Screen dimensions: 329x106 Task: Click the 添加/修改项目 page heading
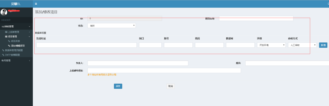[46, 12]
